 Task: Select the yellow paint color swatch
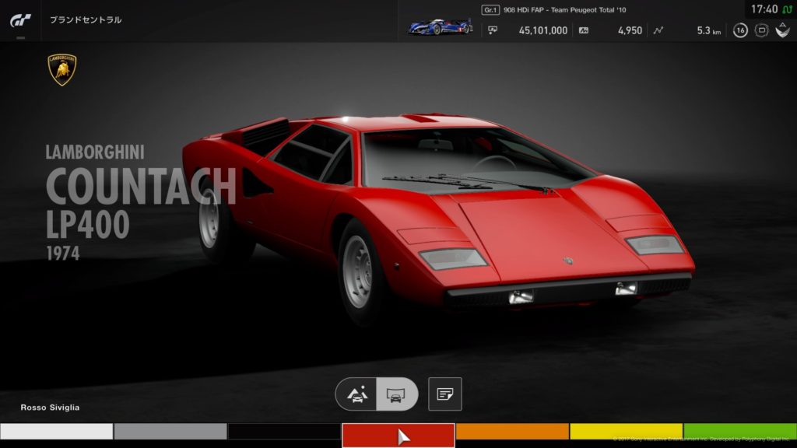(627, 431)
